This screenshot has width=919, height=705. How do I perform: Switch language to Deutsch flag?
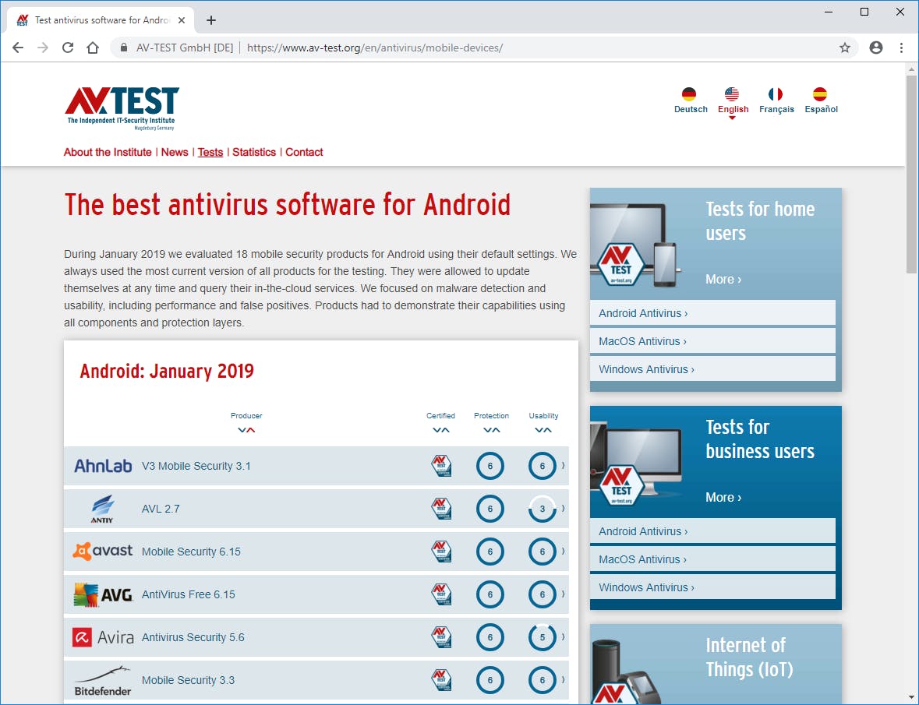(689, 93)
